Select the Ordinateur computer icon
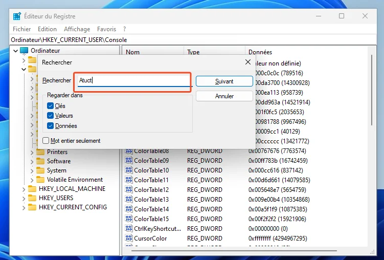The image size is (384, 260). coord(24,51)
